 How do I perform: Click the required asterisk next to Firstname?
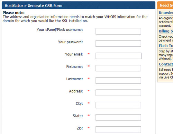(89, 66)
